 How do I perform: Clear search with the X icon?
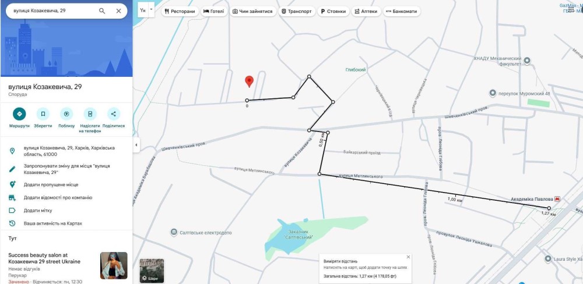[119, 11]
